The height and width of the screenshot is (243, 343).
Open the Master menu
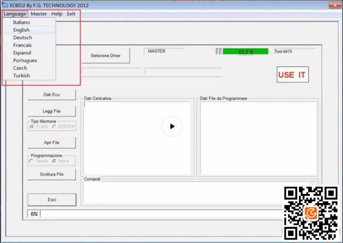click(x=39, y=14)
